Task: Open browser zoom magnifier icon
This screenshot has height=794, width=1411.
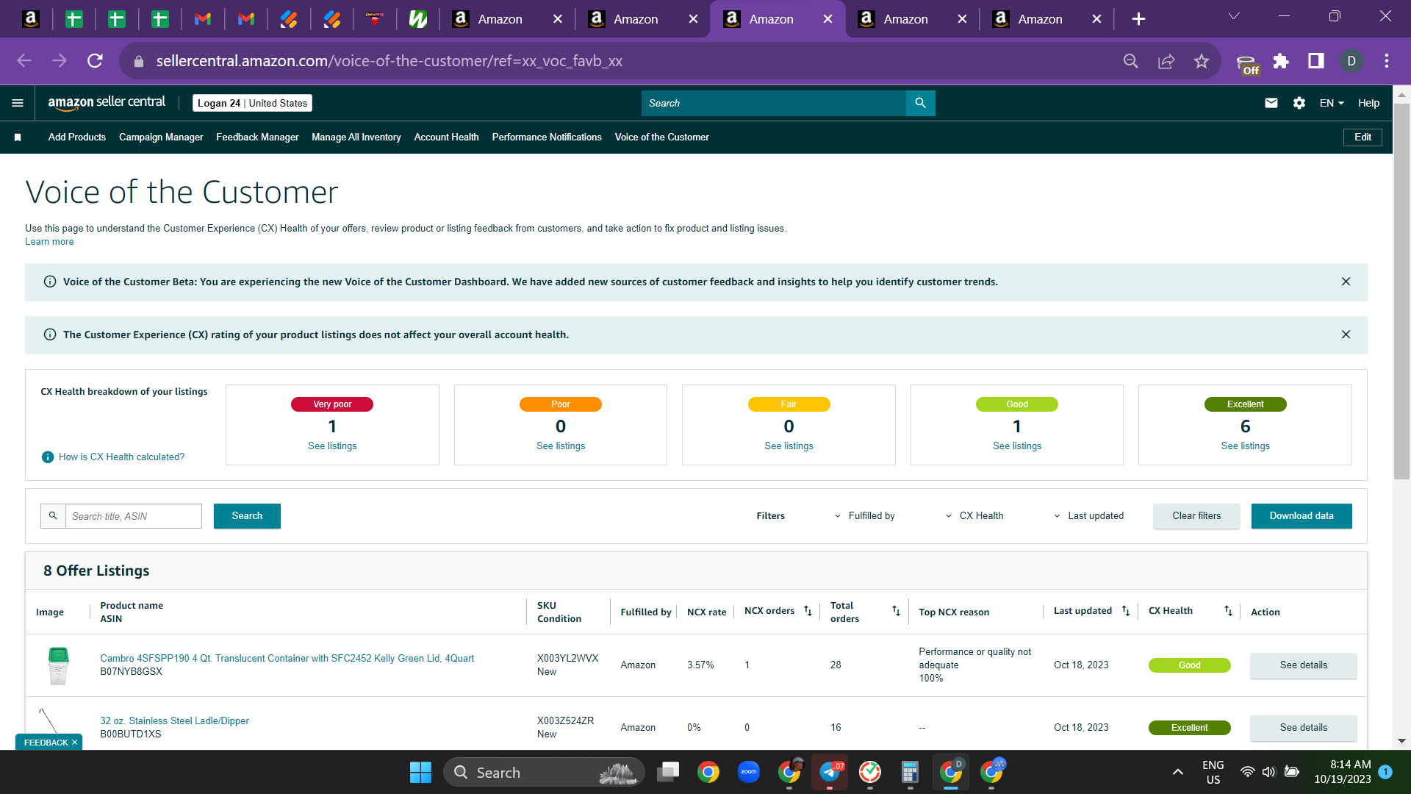Action: [x=1131, y=61]
